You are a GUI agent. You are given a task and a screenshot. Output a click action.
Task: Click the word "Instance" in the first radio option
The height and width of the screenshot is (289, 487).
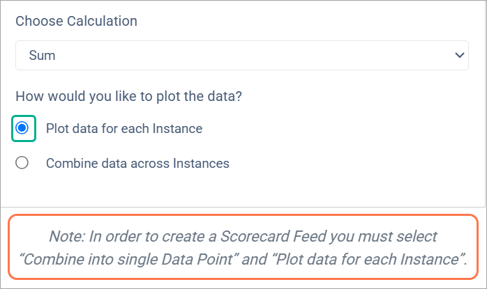[179, 129]
